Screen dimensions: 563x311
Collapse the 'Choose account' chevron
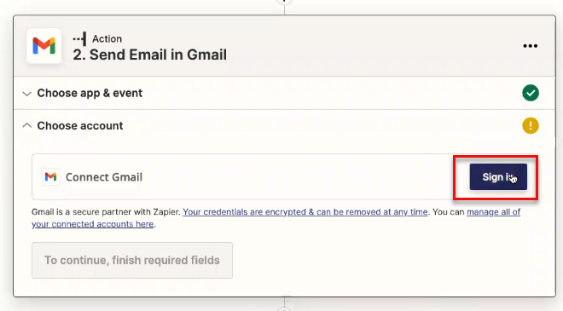(x=26, y=125)
